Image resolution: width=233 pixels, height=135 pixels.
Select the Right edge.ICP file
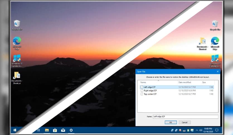click(150, 91)
